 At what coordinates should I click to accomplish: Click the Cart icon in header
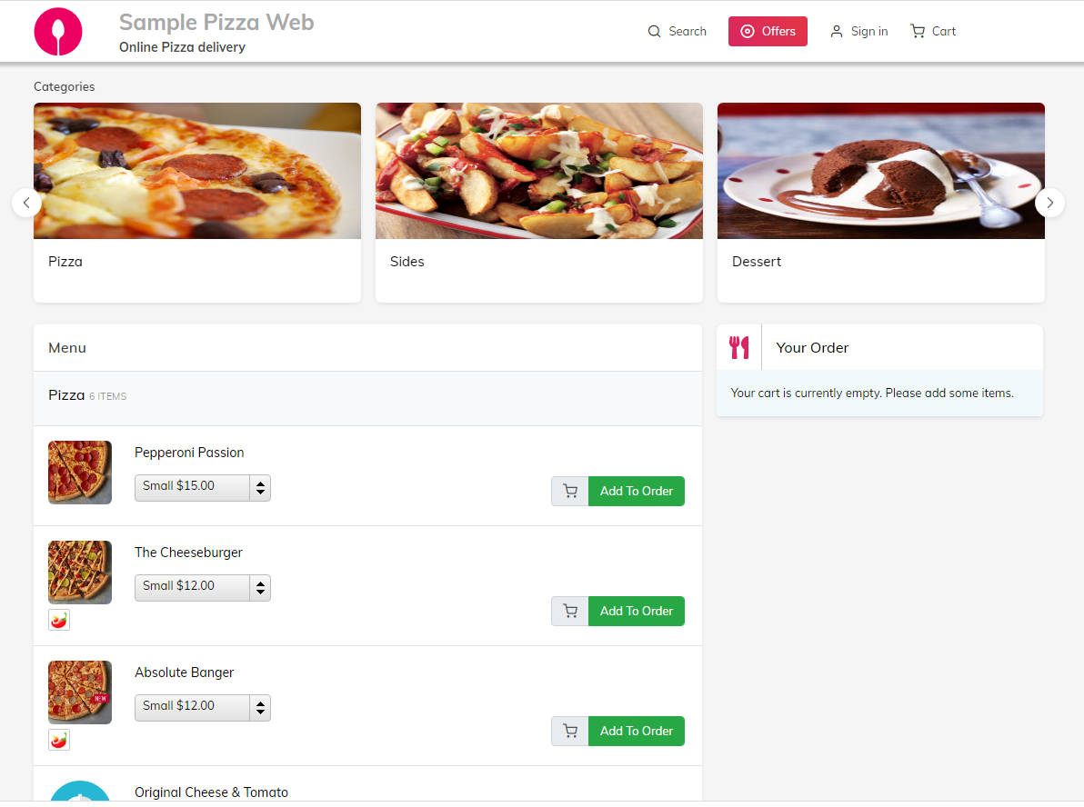click(918, 31)
